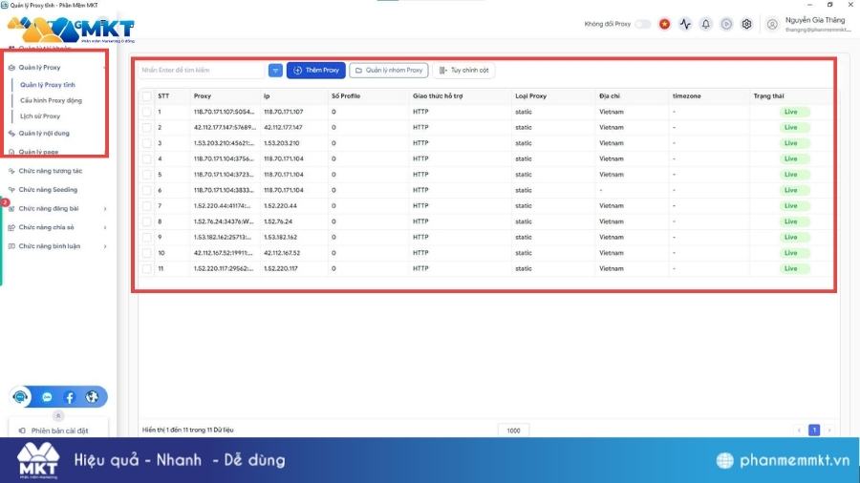Click the Chức năng Seeding icon
This screenshot has height=483, width=860.
(11, 189)
